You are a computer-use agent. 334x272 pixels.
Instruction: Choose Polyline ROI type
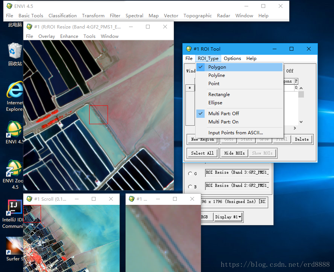pyautogui.click(x=240, y=75)
